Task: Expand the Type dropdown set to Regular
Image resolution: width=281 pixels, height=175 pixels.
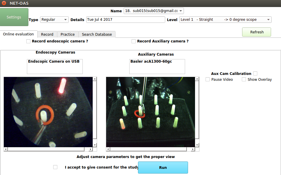Action: pos(54,20)
